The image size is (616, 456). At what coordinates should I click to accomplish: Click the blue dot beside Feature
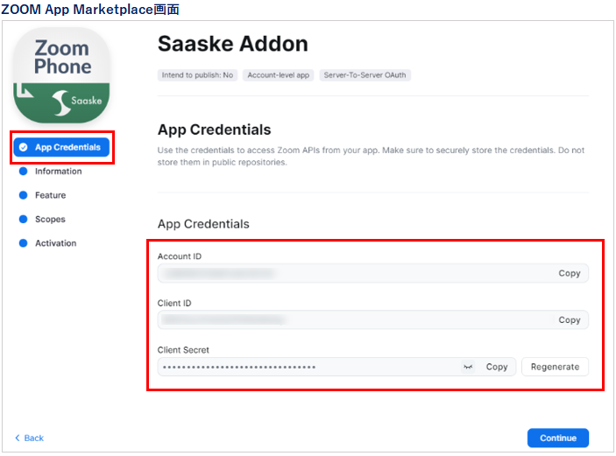(24, 195)
